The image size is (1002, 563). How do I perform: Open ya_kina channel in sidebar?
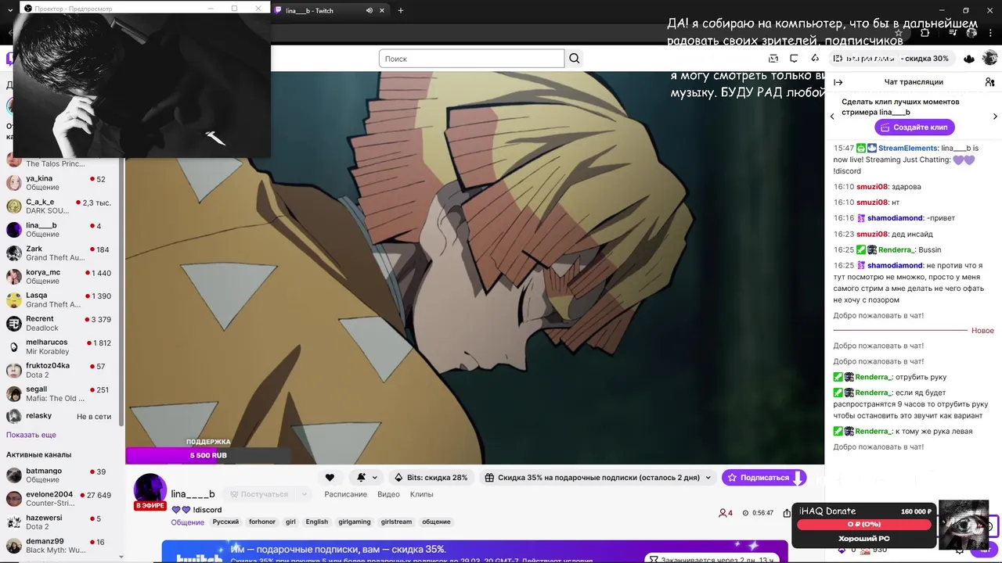(60, 183)
